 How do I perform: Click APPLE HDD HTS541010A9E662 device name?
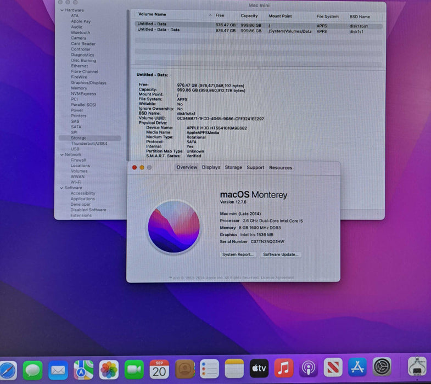(217, 128)
